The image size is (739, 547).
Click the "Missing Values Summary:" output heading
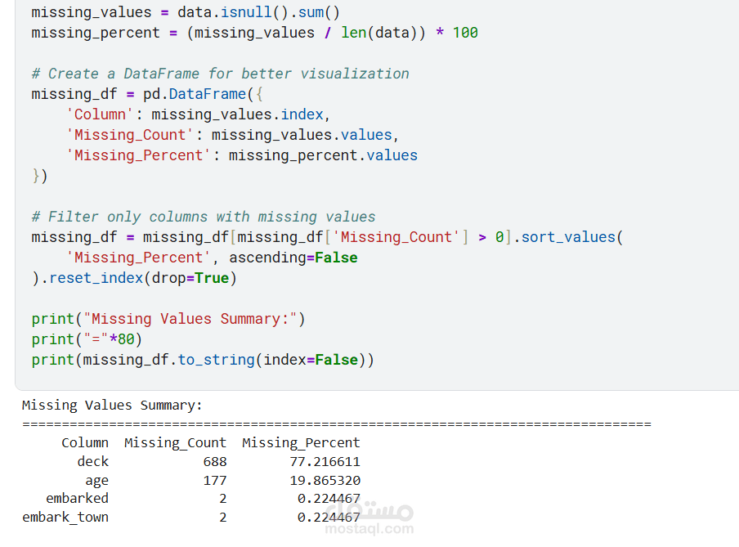coord(112,405)
